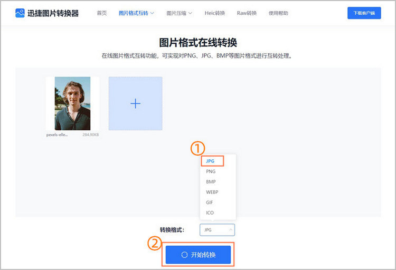Choose PNG from the format list

click(211, 171)
